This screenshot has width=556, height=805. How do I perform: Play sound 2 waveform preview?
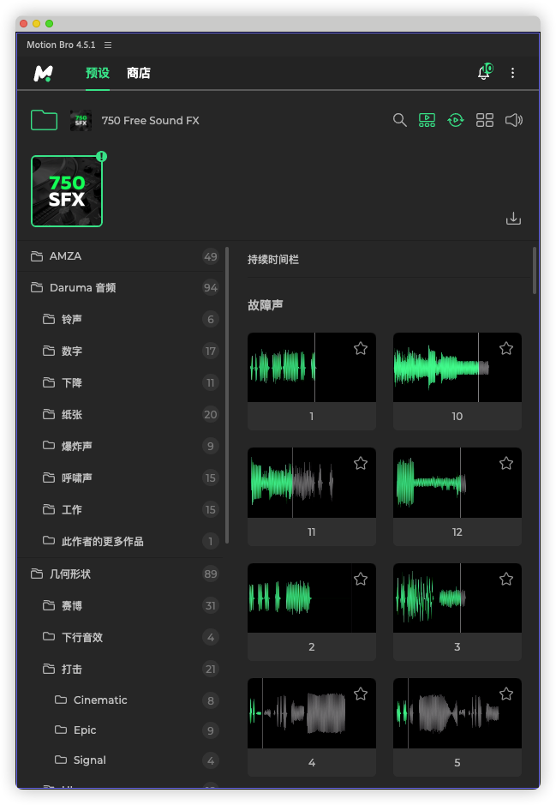pyautogui.click(x=311, y=598)
